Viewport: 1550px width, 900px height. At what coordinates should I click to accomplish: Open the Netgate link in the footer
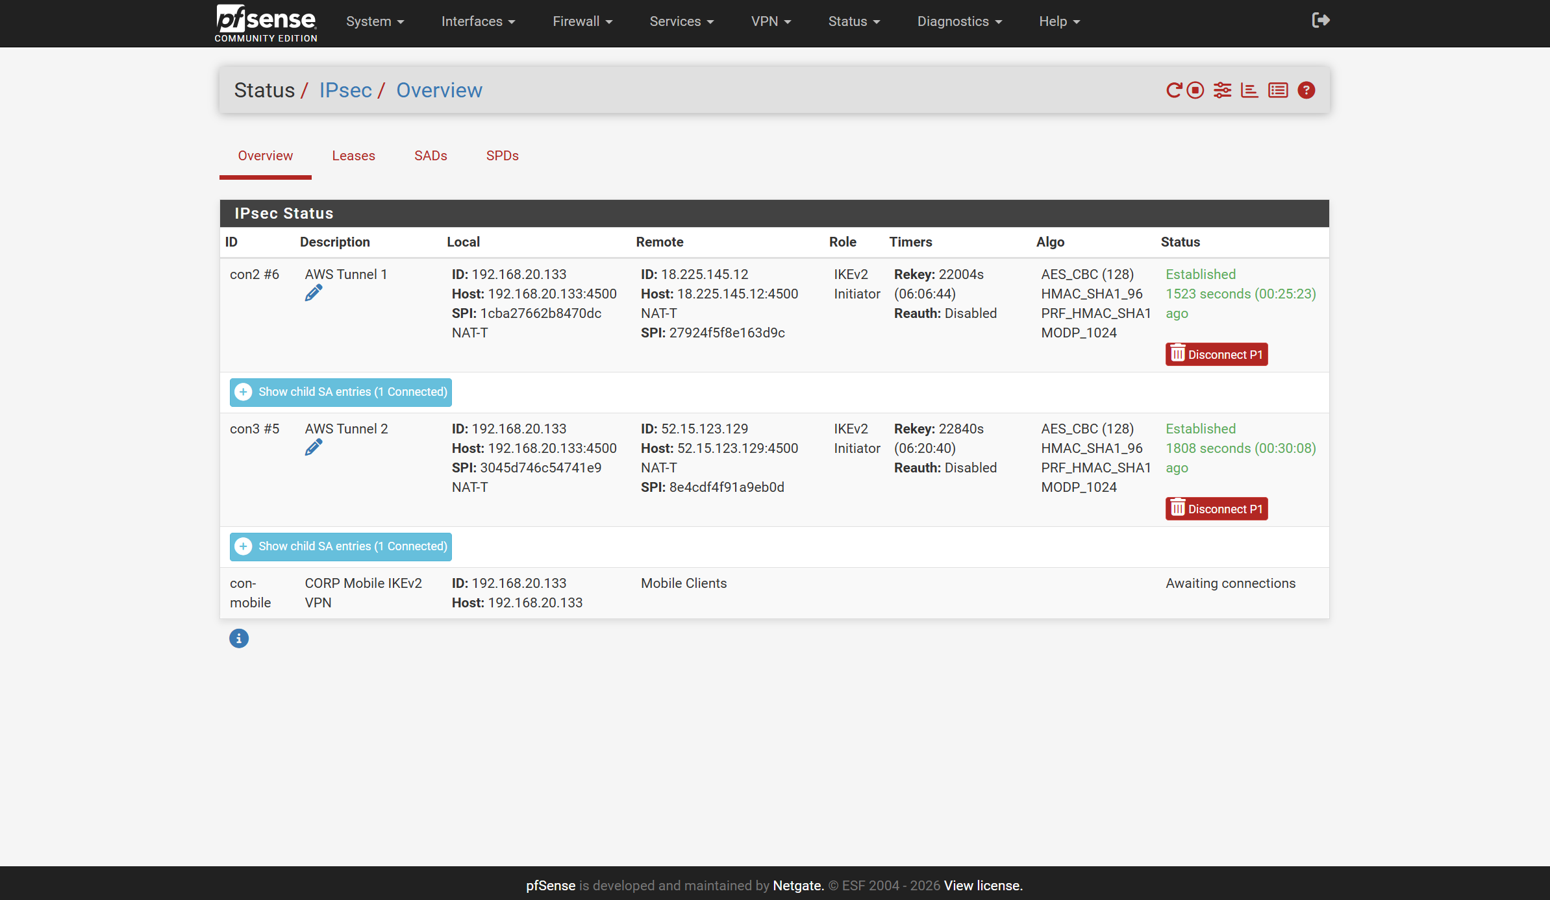(798, 886)
